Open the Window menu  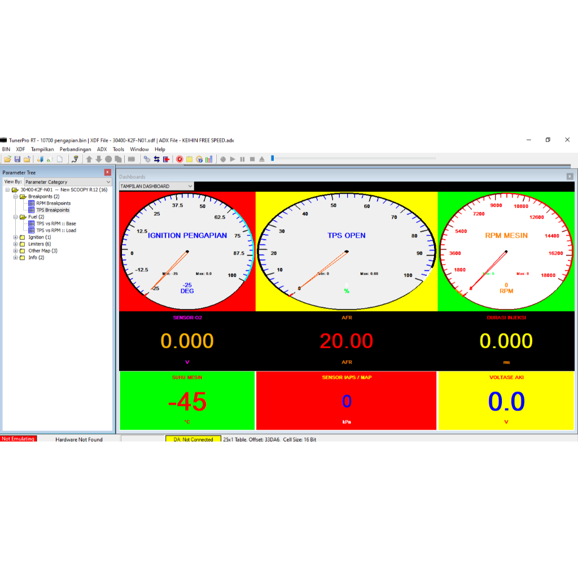139,149
